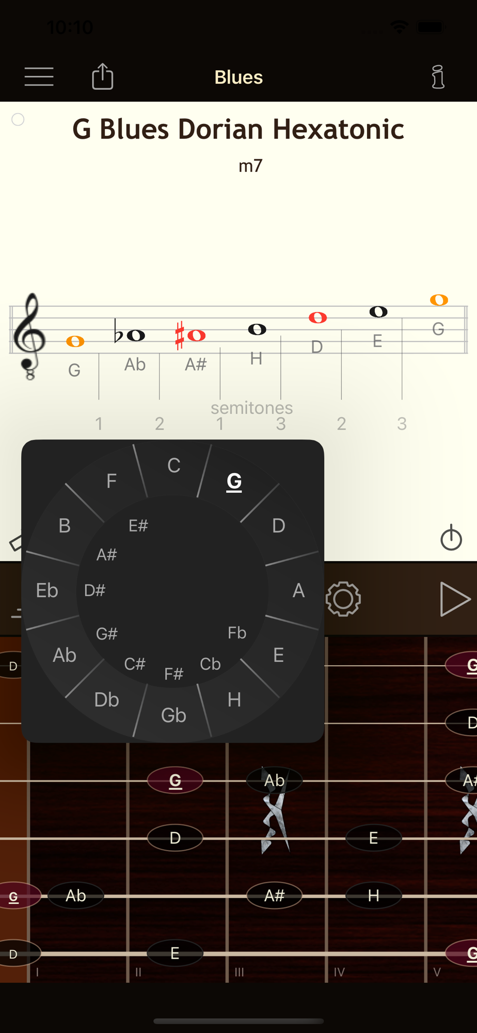Image resolution: width=477 pixels, height=1033 pixels.
Task: Tap the treble clef symbol
Action: [x=29, y=336]
